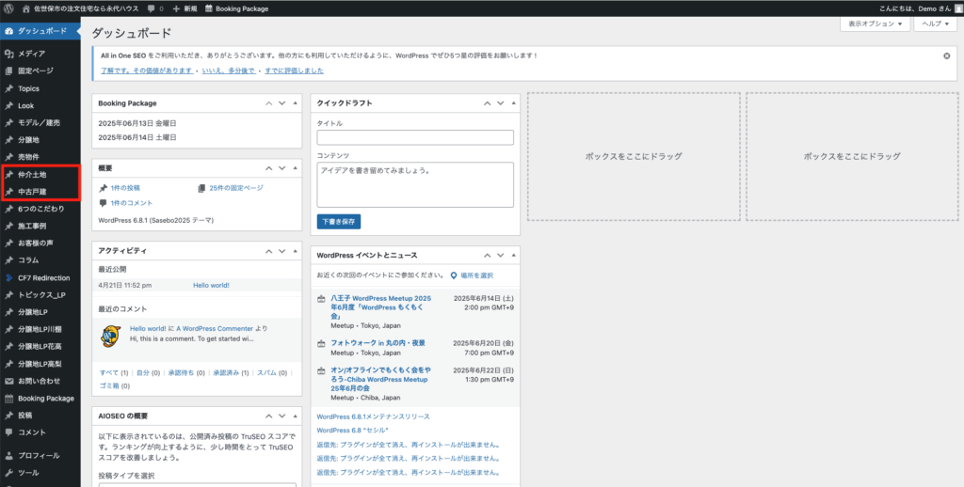
Task: Open オン/オフラインでもくもく会 event link
Action: tap(380, 379)
